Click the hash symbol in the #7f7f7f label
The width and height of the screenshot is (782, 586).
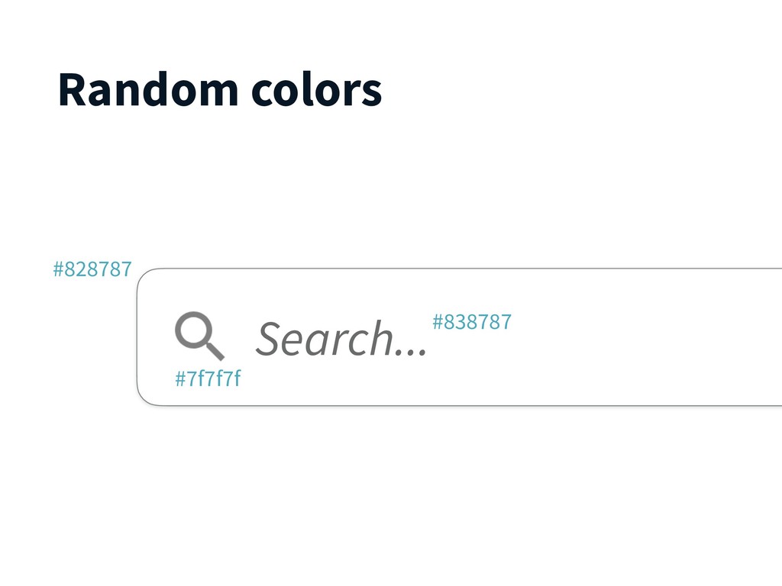tap(180, 378)
